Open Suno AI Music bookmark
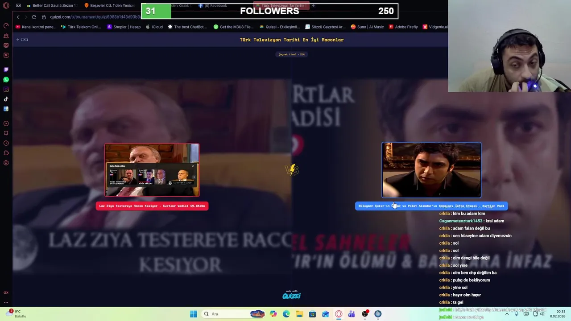 [367, 27]
